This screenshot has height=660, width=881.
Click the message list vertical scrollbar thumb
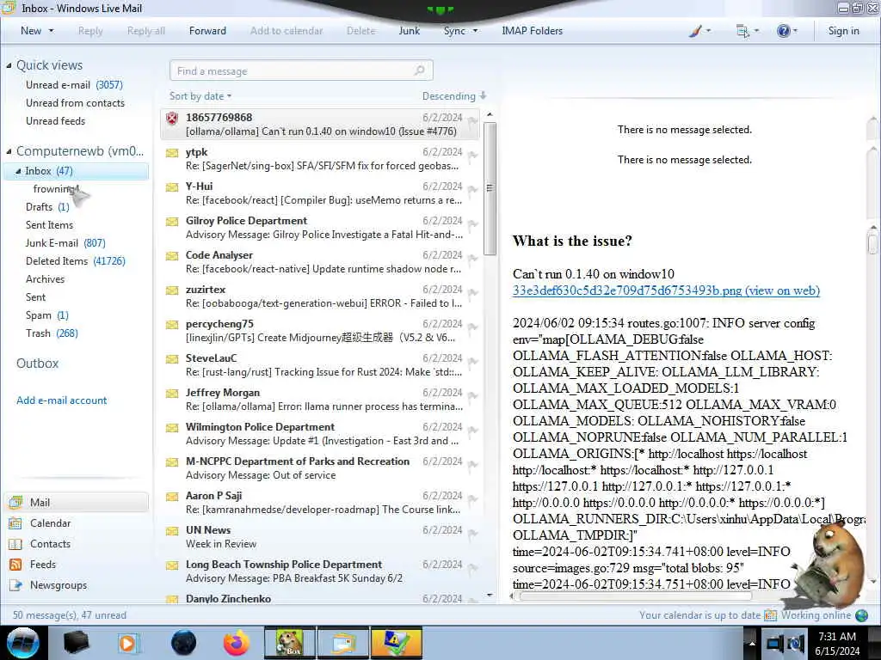point(490,188)
